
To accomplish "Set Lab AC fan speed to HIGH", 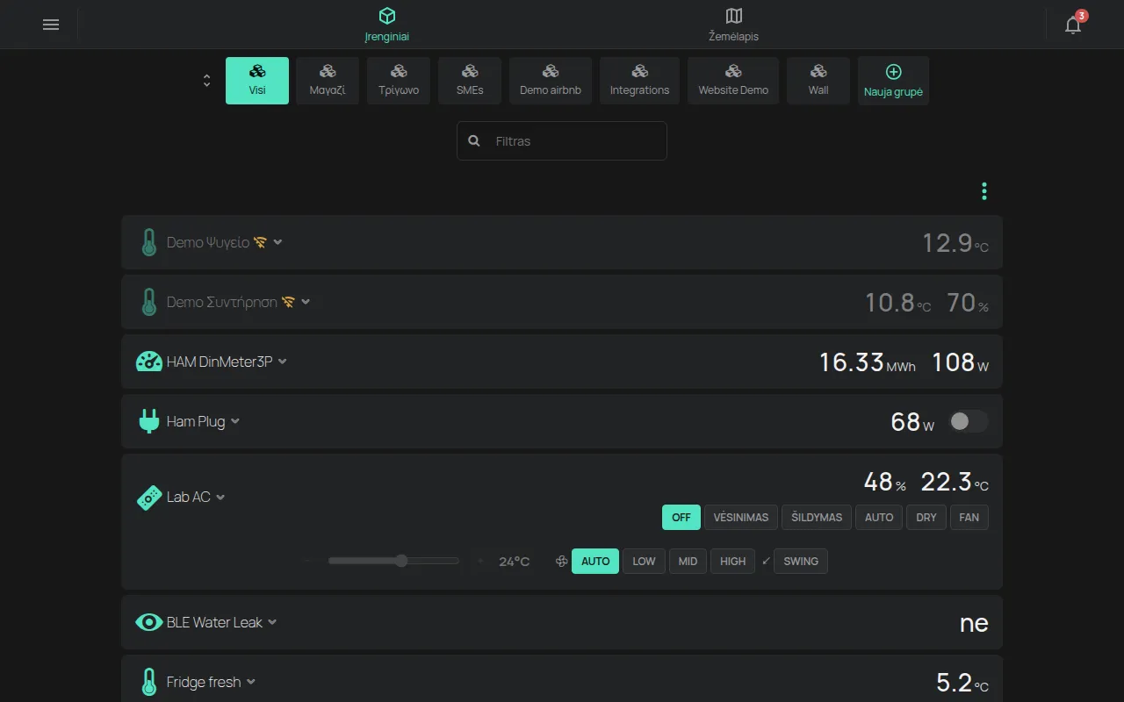I will tap(733, 561).
